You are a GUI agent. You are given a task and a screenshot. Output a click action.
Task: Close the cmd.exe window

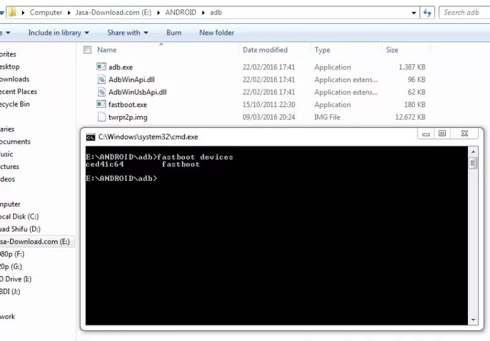tap(464, 134)
